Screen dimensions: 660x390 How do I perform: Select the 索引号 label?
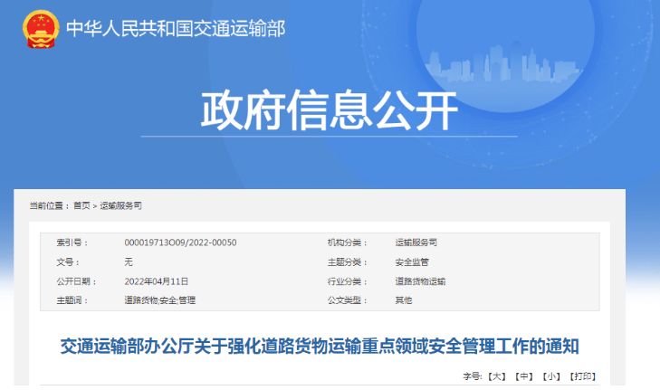point(72,243)
